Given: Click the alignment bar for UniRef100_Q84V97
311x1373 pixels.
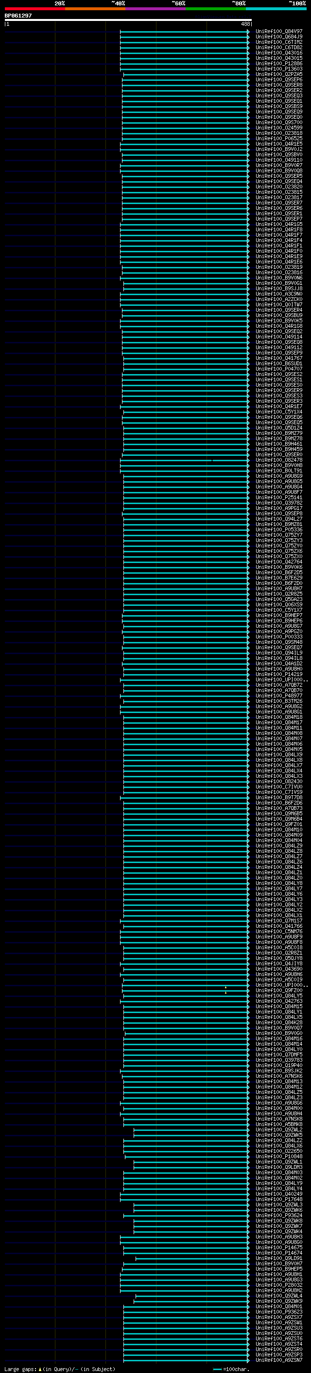Looking at the screenshot, I should pos(185,32).
